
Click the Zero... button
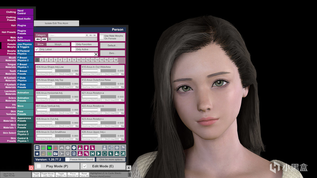(112, 53)
